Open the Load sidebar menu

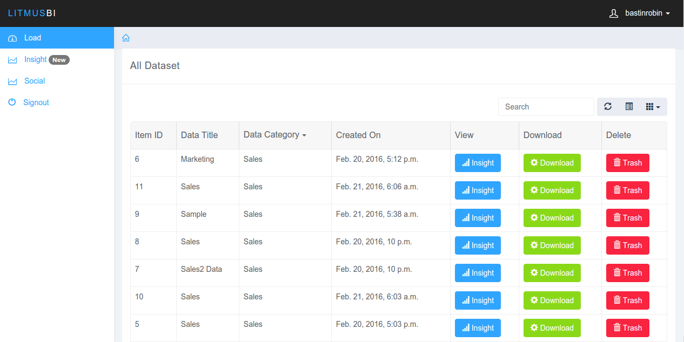pyautogui.click(x=32, y=38)
